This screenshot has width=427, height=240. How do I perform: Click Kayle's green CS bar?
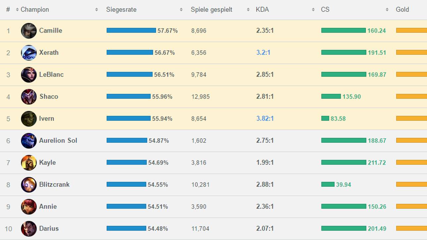tap(344, 162)
